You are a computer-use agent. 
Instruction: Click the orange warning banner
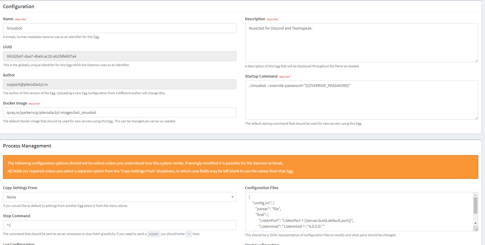240,167
